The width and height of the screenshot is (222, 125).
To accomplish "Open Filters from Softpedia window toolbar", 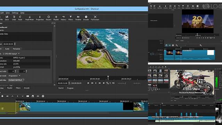I will (x=71, y=18).
